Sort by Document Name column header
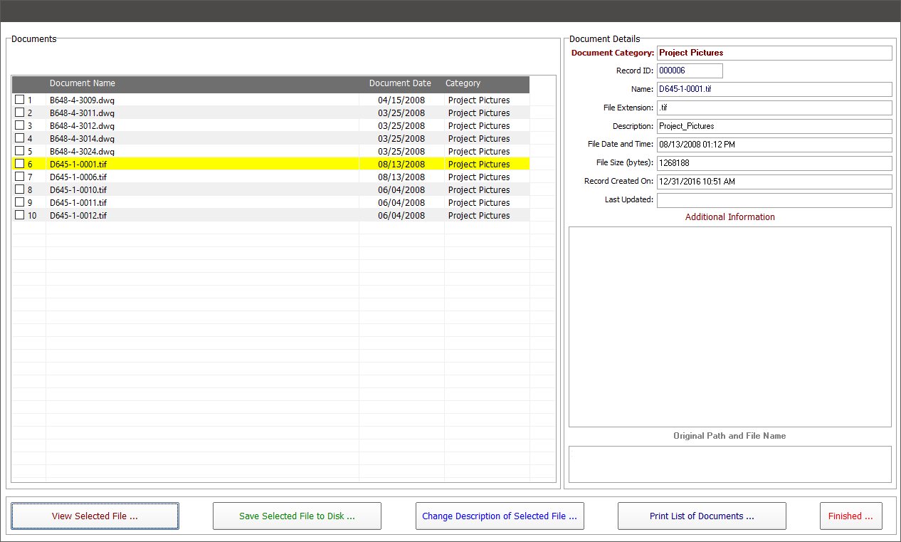 click(83, 83)
